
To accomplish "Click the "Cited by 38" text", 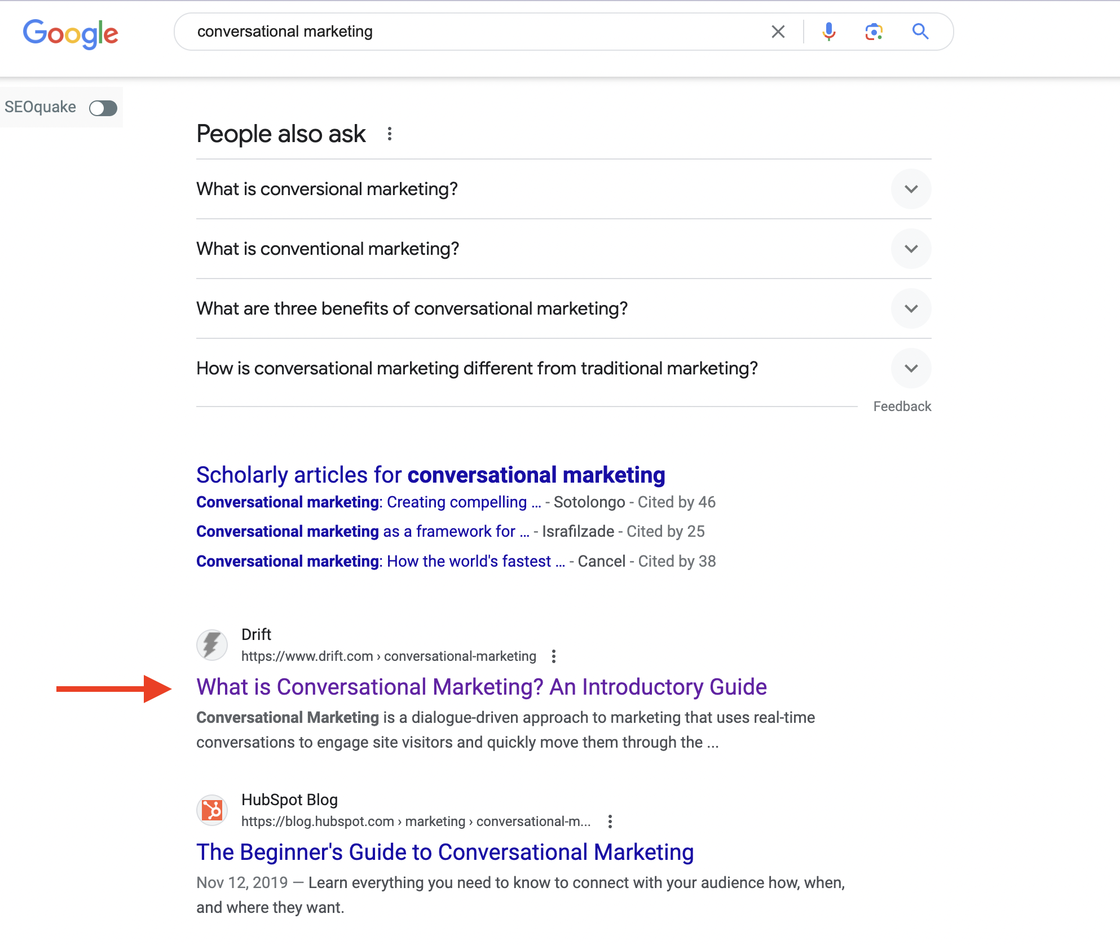I will (x=677, y=561).
